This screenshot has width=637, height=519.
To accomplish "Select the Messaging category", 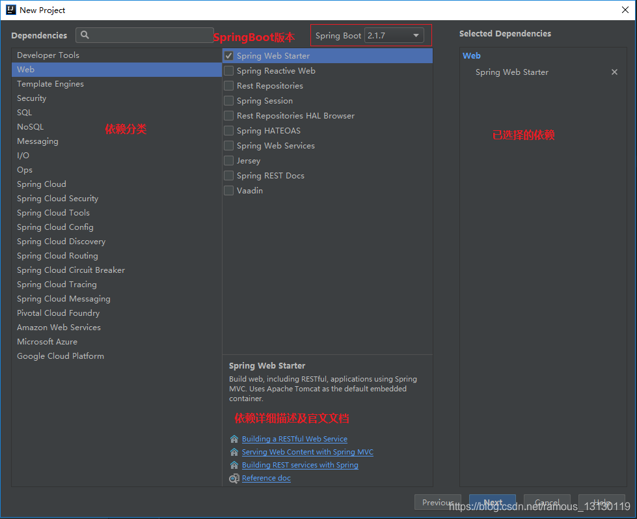I will point(116,141).
